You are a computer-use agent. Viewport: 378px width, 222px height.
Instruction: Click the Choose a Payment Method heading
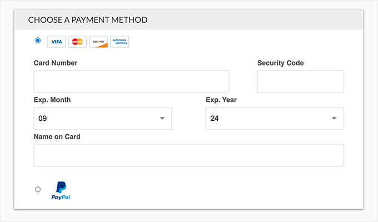[88, 20]
